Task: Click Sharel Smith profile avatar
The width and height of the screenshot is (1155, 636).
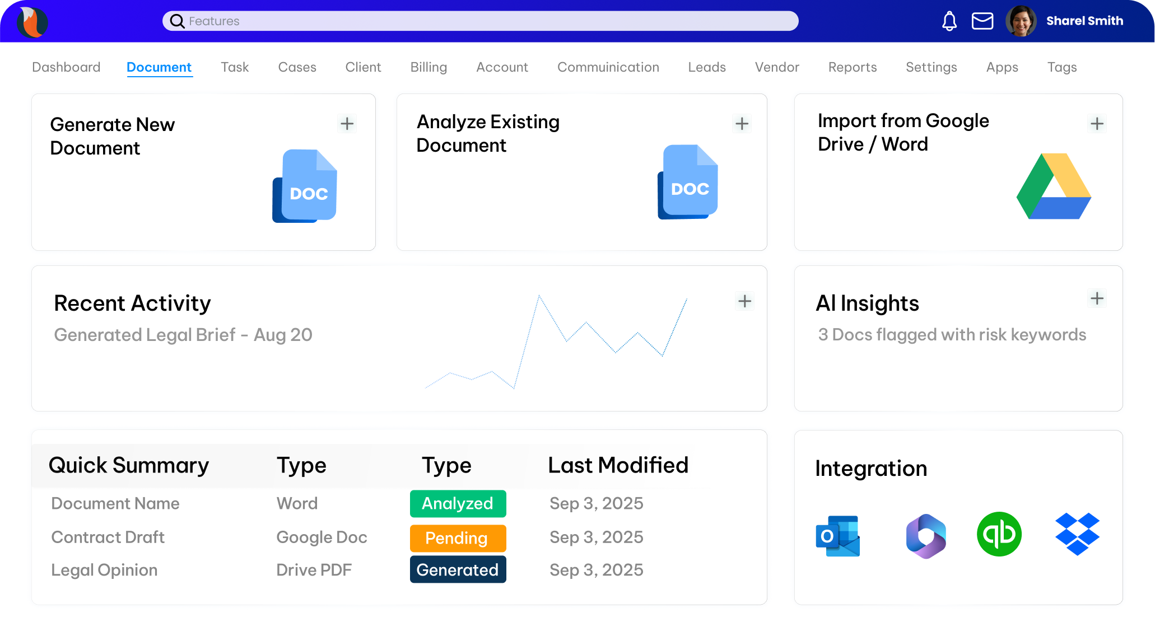Action: coord(1021,21)
